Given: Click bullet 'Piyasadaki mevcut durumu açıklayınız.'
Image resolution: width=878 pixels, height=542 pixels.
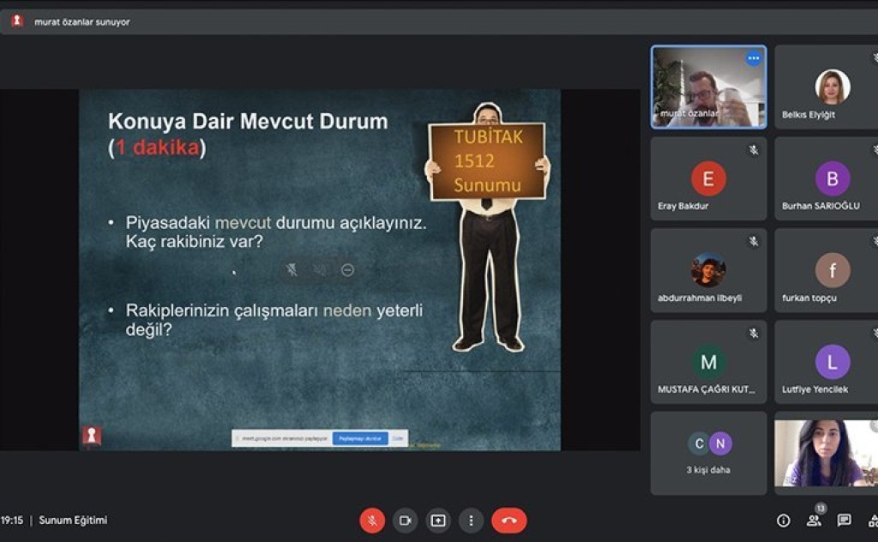Looking at the screenshot, I should [x=276, y=223].
